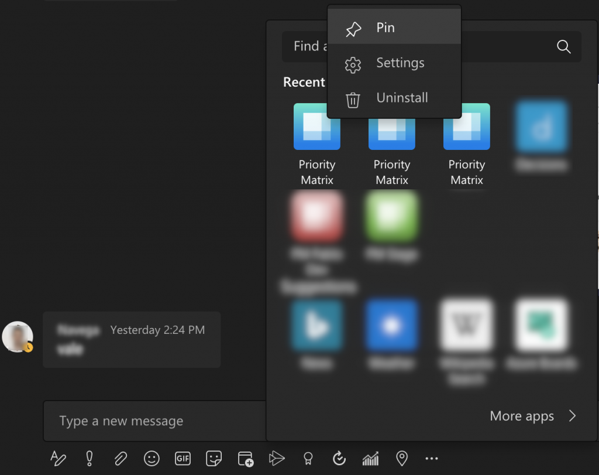Open More apps
The height and width of the screenshot is (475, 599).
point(521,416)
